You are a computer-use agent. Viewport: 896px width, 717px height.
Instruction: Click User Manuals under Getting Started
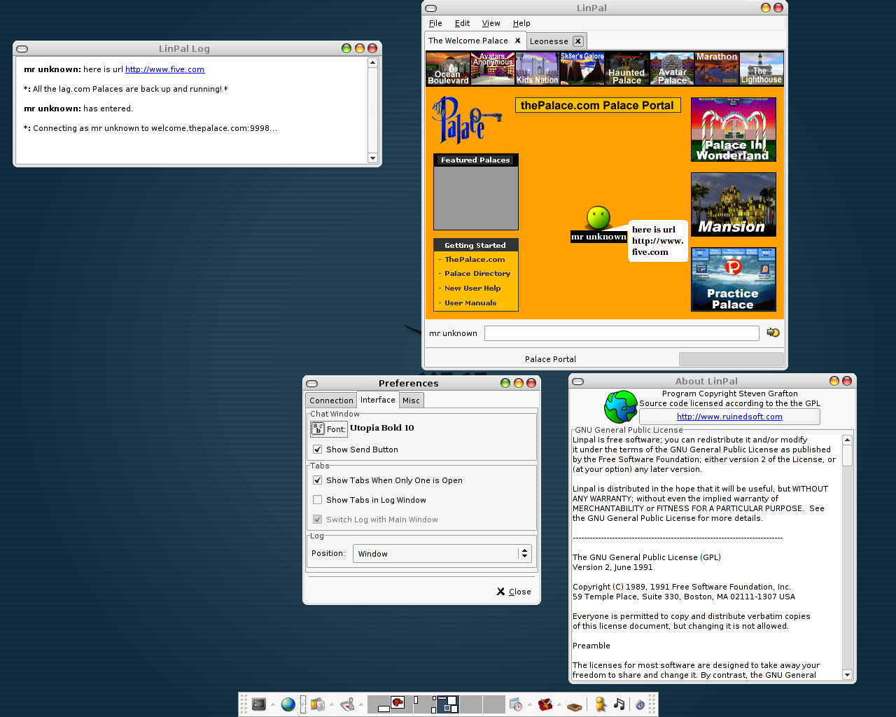click(x=470, y=303)
